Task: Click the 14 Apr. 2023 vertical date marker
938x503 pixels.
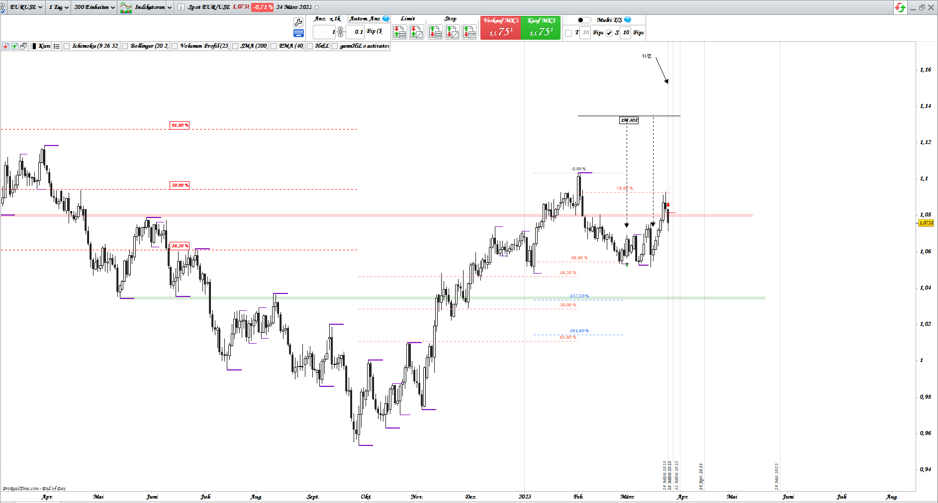Action: 701,477
